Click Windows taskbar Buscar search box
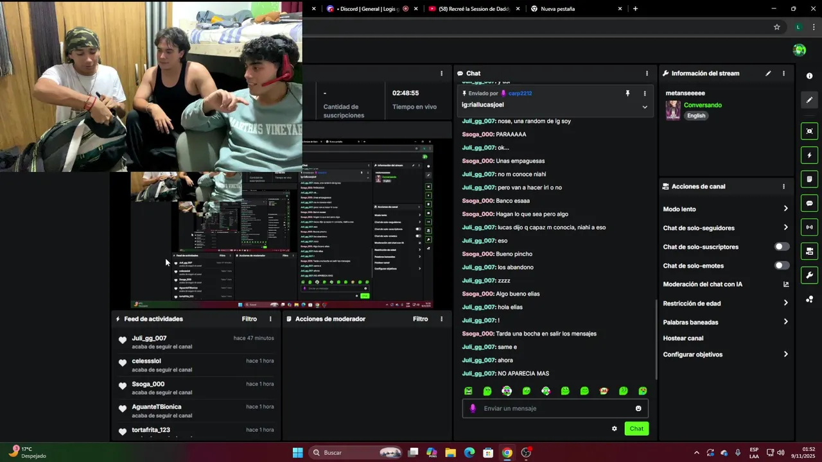The width and height of the screenshot is (822, 462). coord(357,452)
